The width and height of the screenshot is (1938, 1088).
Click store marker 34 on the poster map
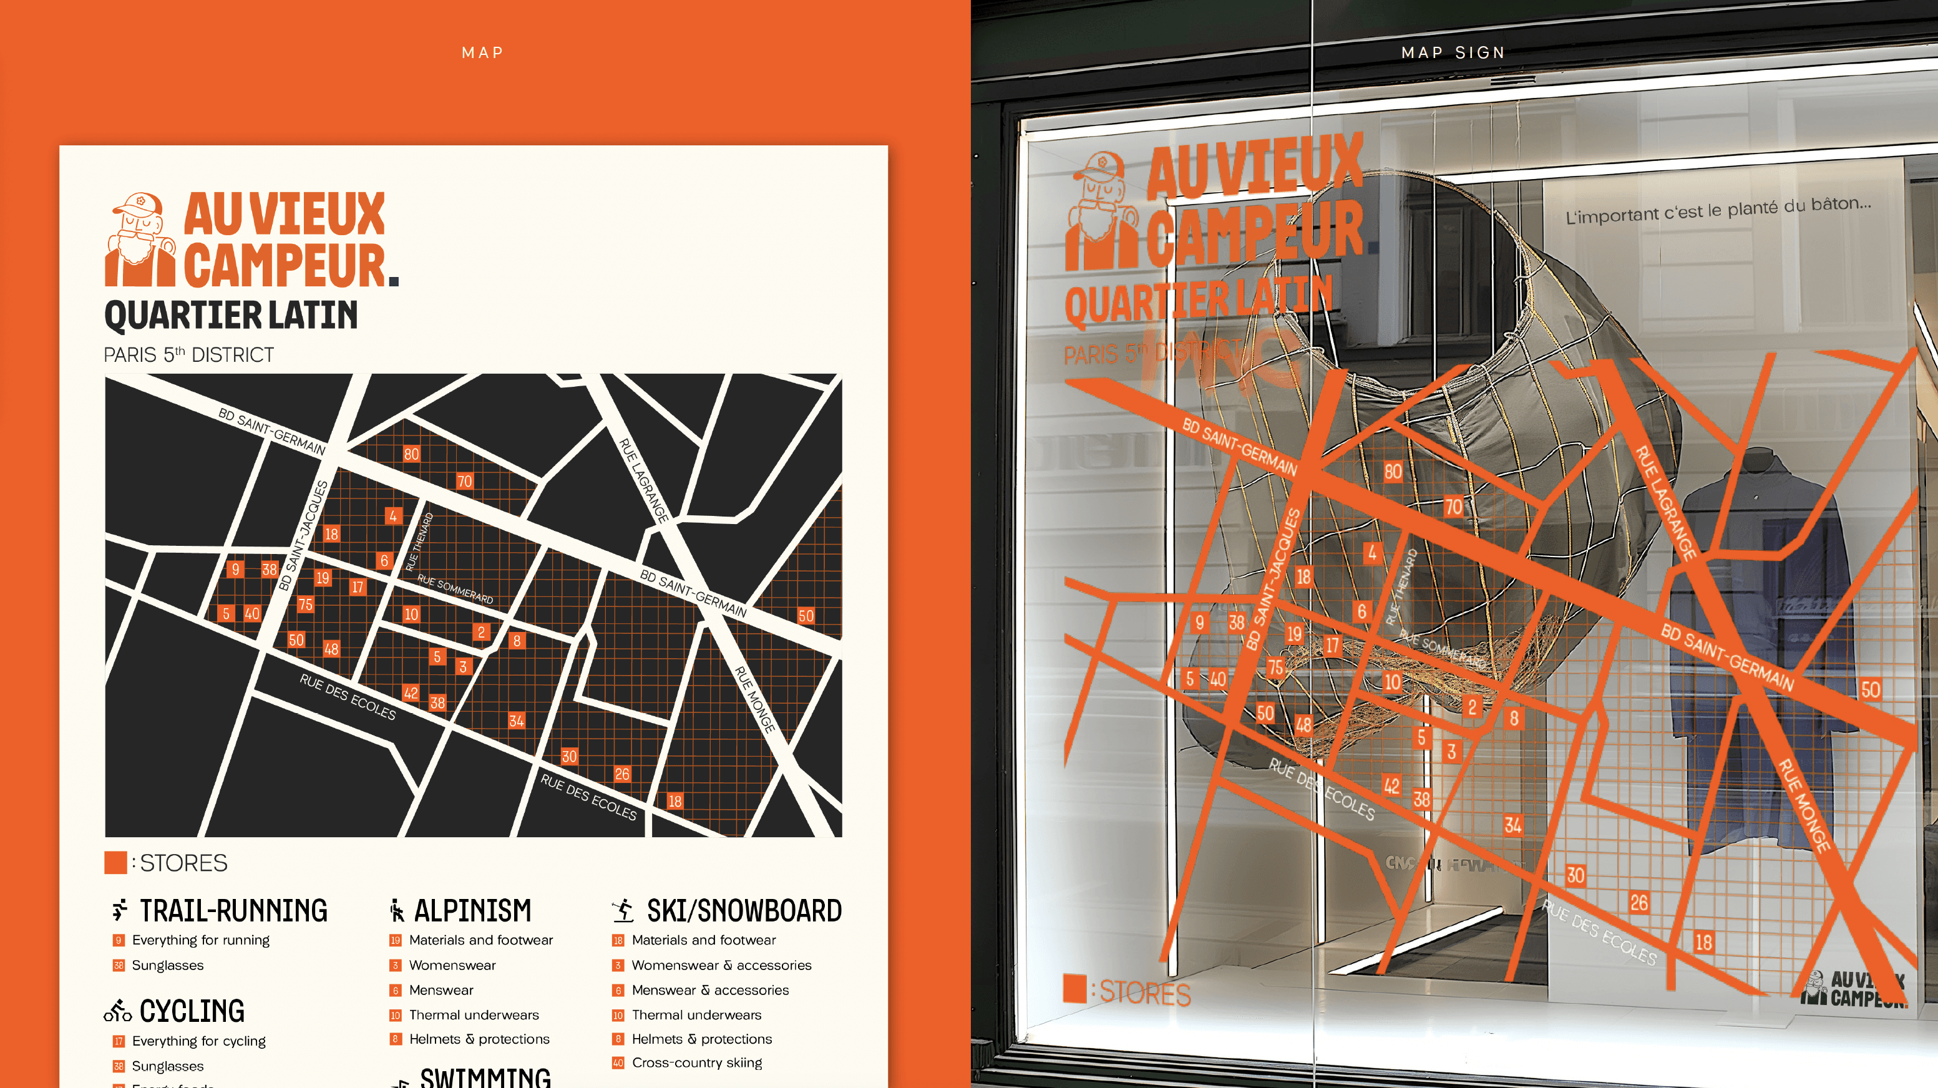(516, 720)
